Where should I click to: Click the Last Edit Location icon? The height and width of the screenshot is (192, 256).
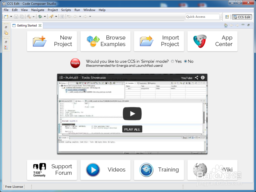tap(69, 16)
